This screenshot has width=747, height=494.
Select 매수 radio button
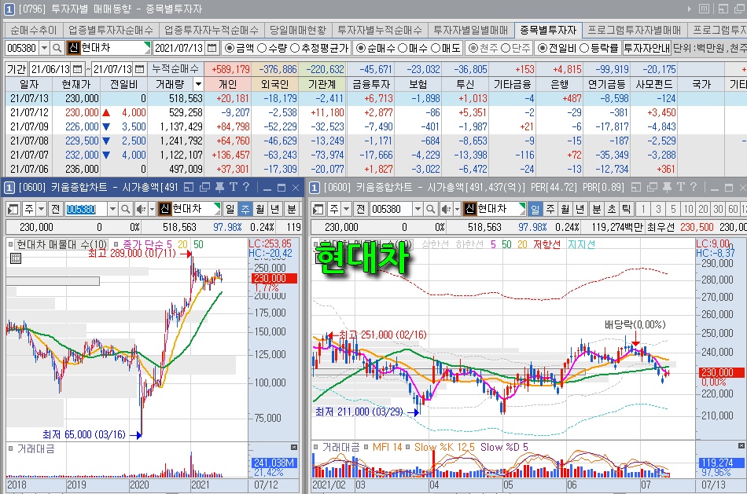coord(403,48)
